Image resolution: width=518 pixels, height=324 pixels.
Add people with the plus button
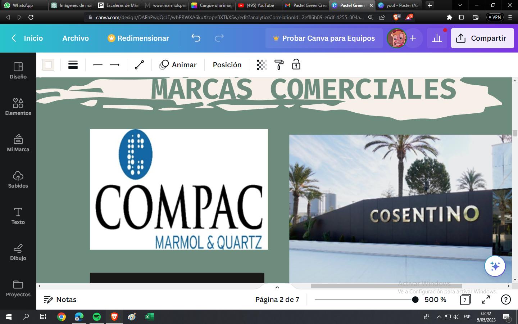(x=413, y=38)
